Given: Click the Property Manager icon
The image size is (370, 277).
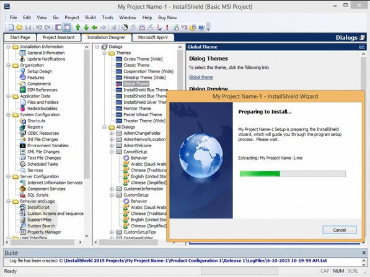Looking at the screenshot, I should pyautogui.click(x=23, y=232).
